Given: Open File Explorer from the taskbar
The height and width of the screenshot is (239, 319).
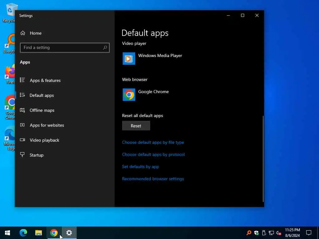Looking at the screenshot, I should tap(38, 233).
